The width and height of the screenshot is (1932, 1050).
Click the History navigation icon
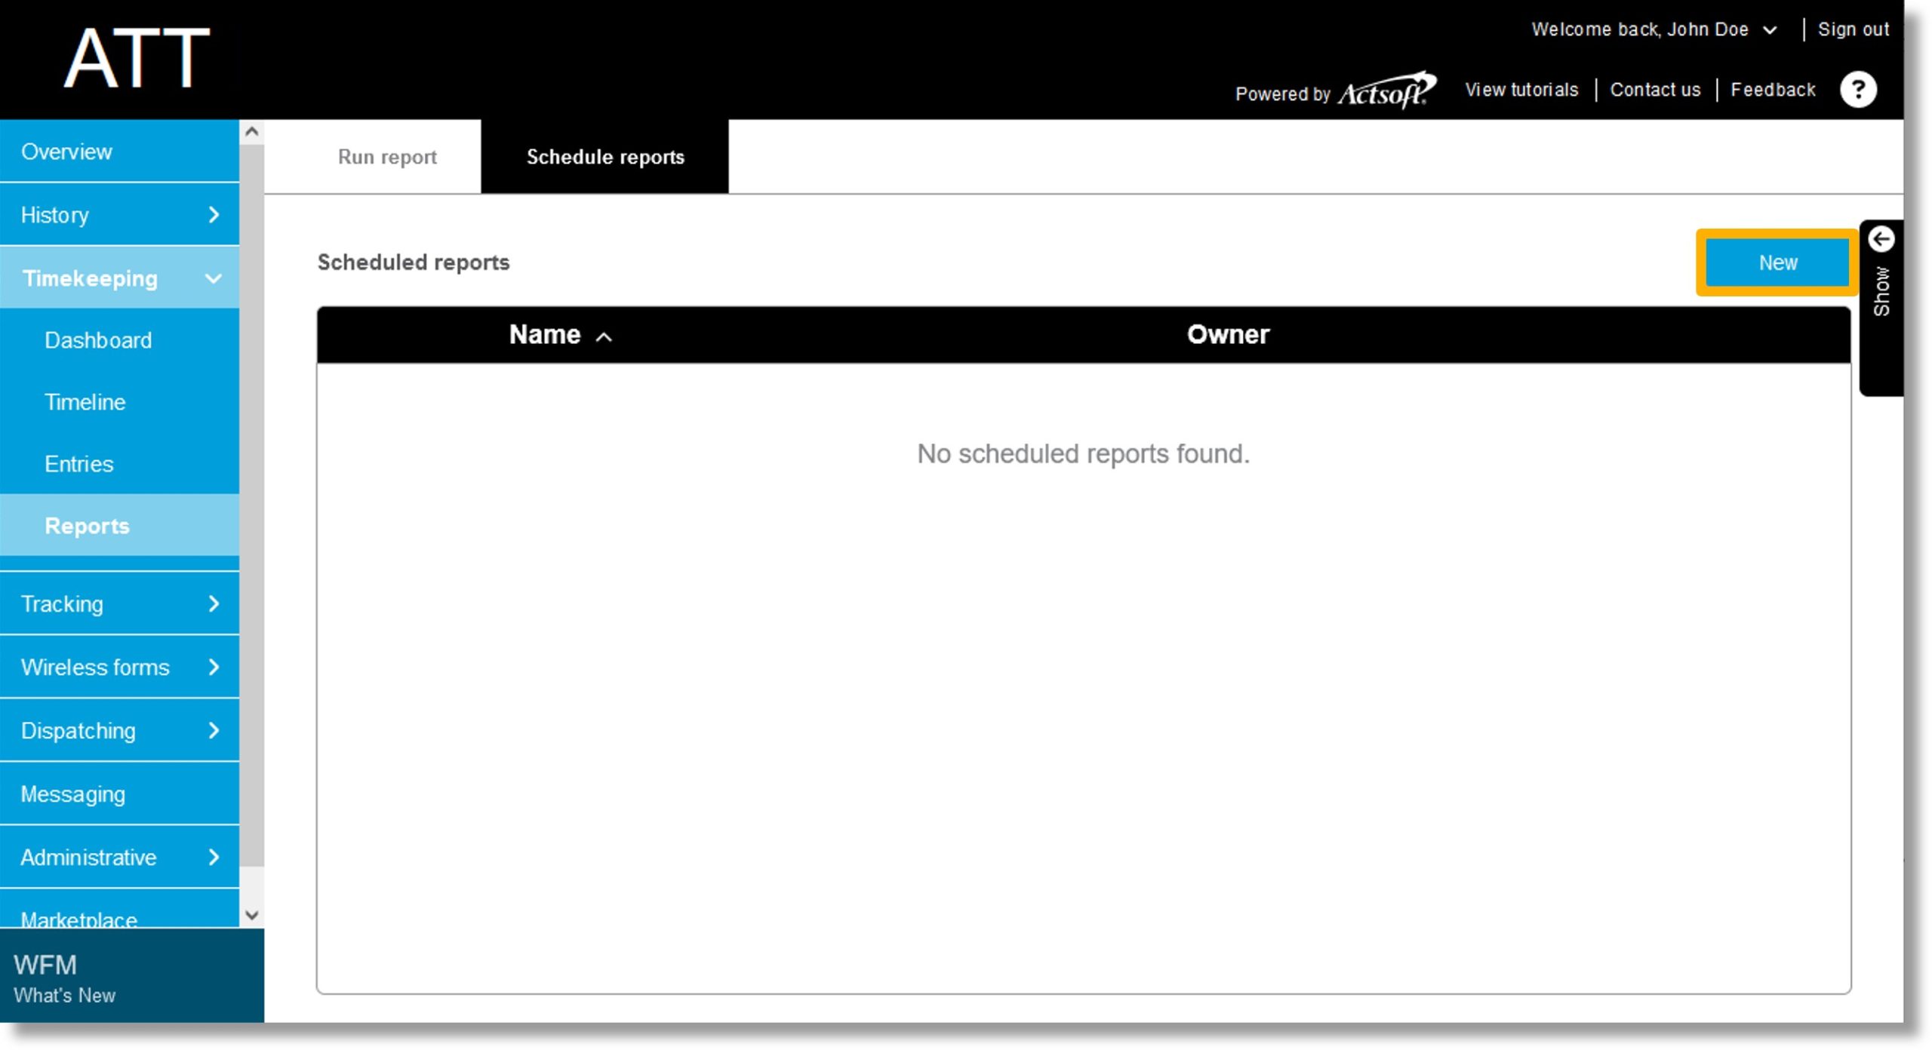(214, 215)
